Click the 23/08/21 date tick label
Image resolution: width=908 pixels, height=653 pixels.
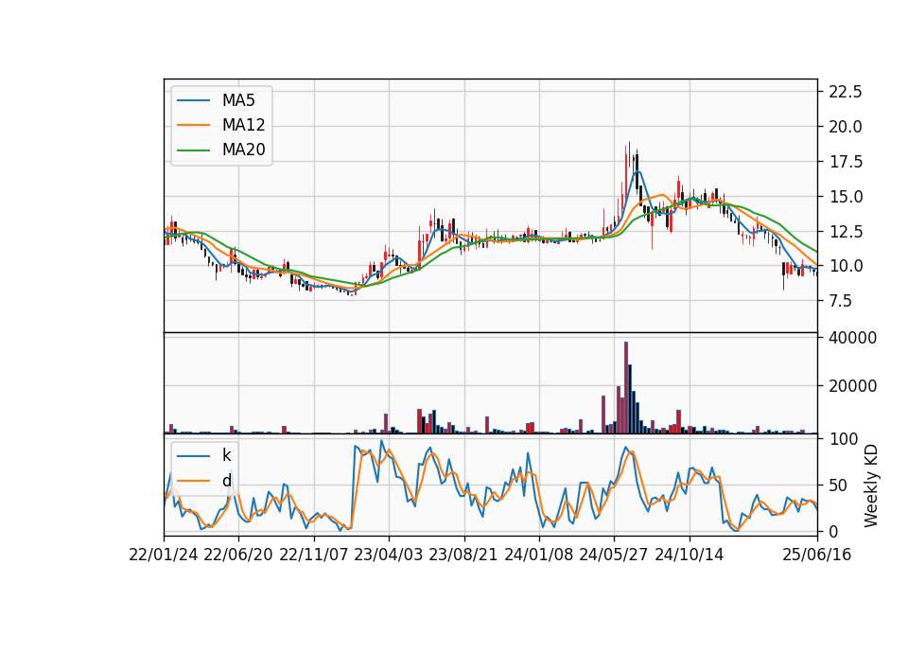[463, 555]
